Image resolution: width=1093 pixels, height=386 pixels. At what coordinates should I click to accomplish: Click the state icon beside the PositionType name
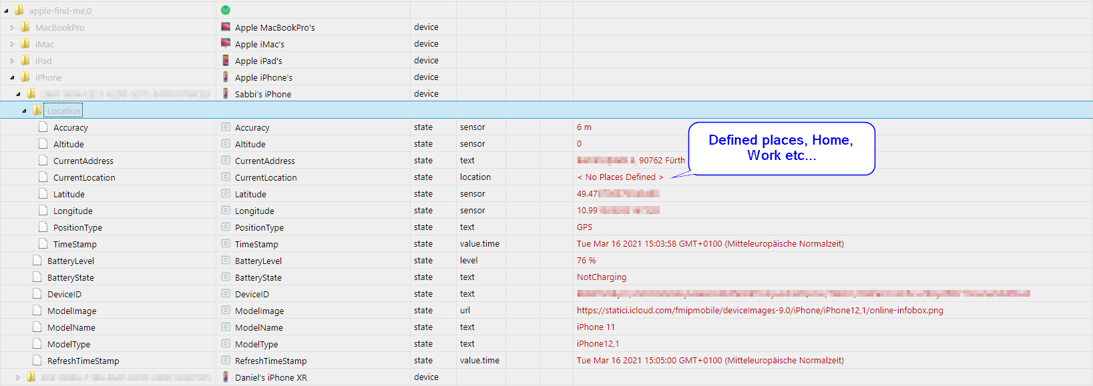click(x=226, y=227)
